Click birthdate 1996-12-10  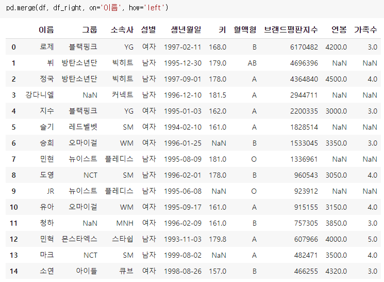pyautogui.click(x=182, y=95)
